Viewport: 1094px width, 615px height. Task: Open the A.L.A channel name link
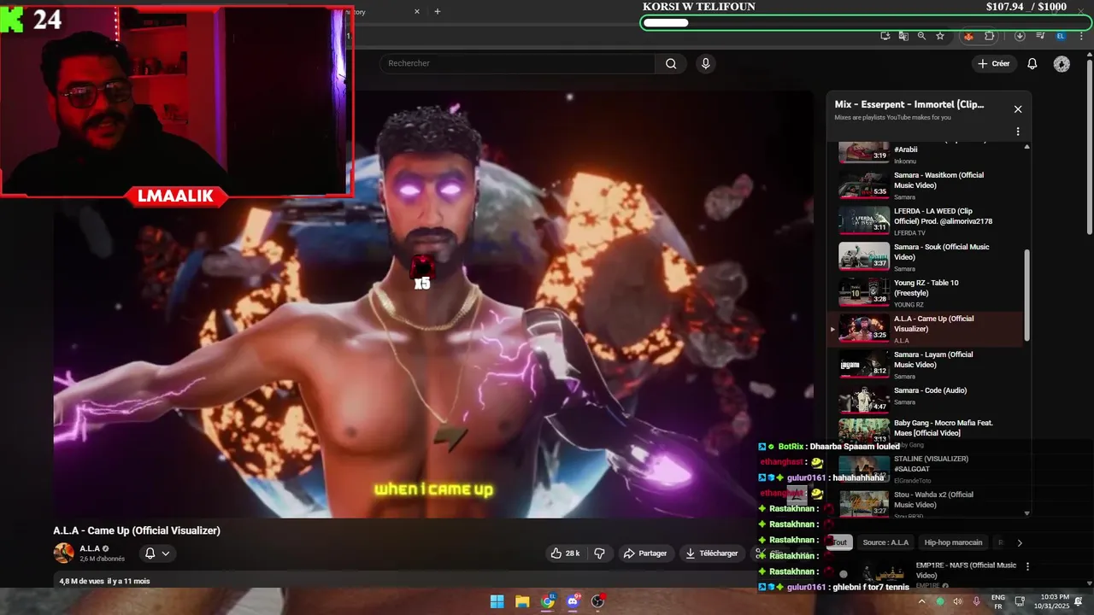90,548
